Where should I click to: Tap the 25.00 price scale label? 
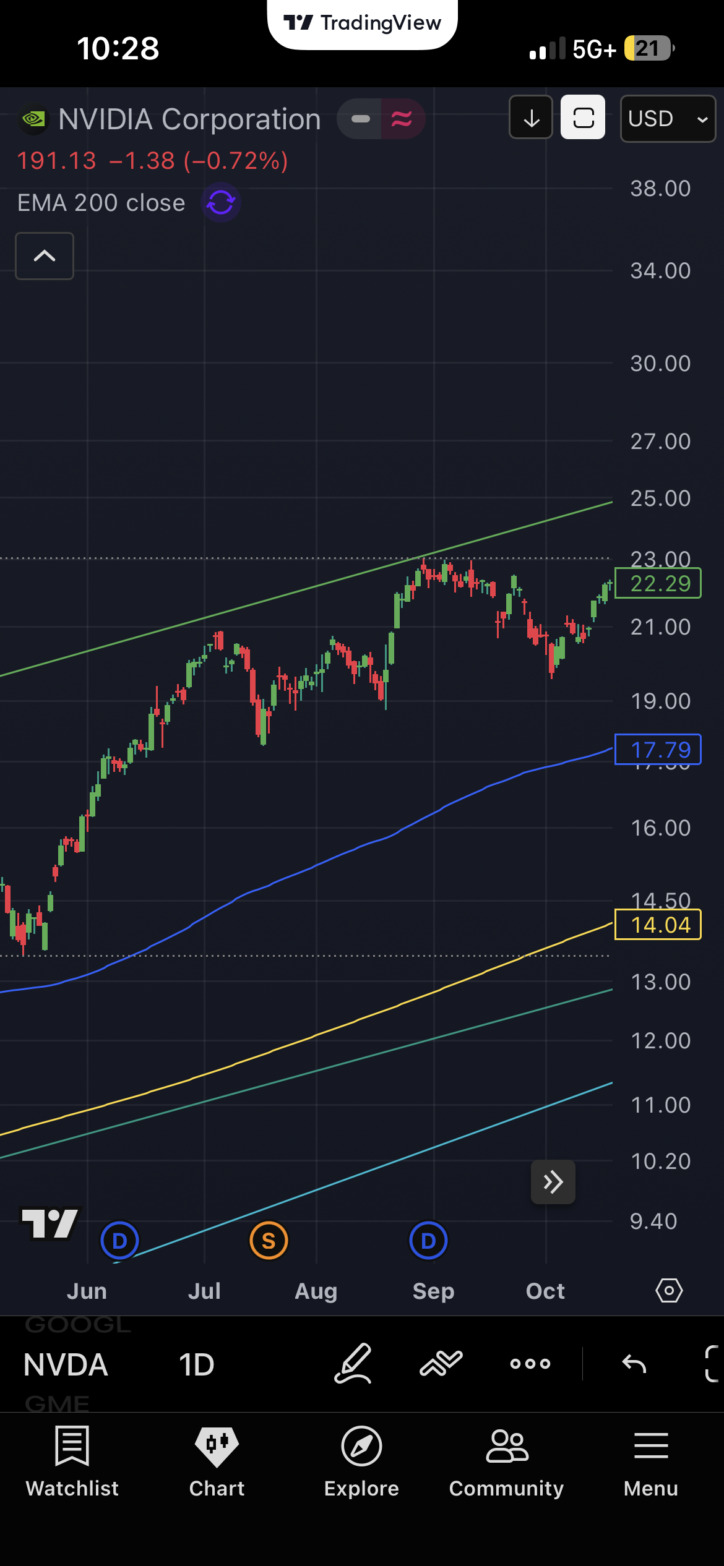pos(660,498)
